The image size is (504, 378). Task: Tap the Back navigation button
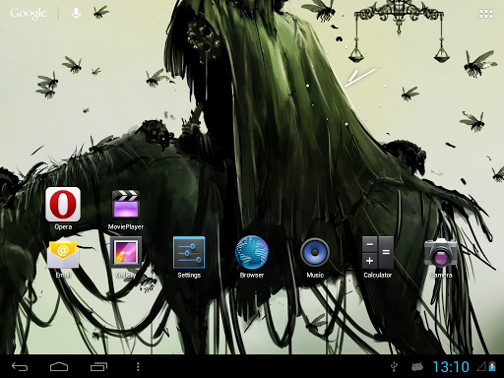(20, 366)
